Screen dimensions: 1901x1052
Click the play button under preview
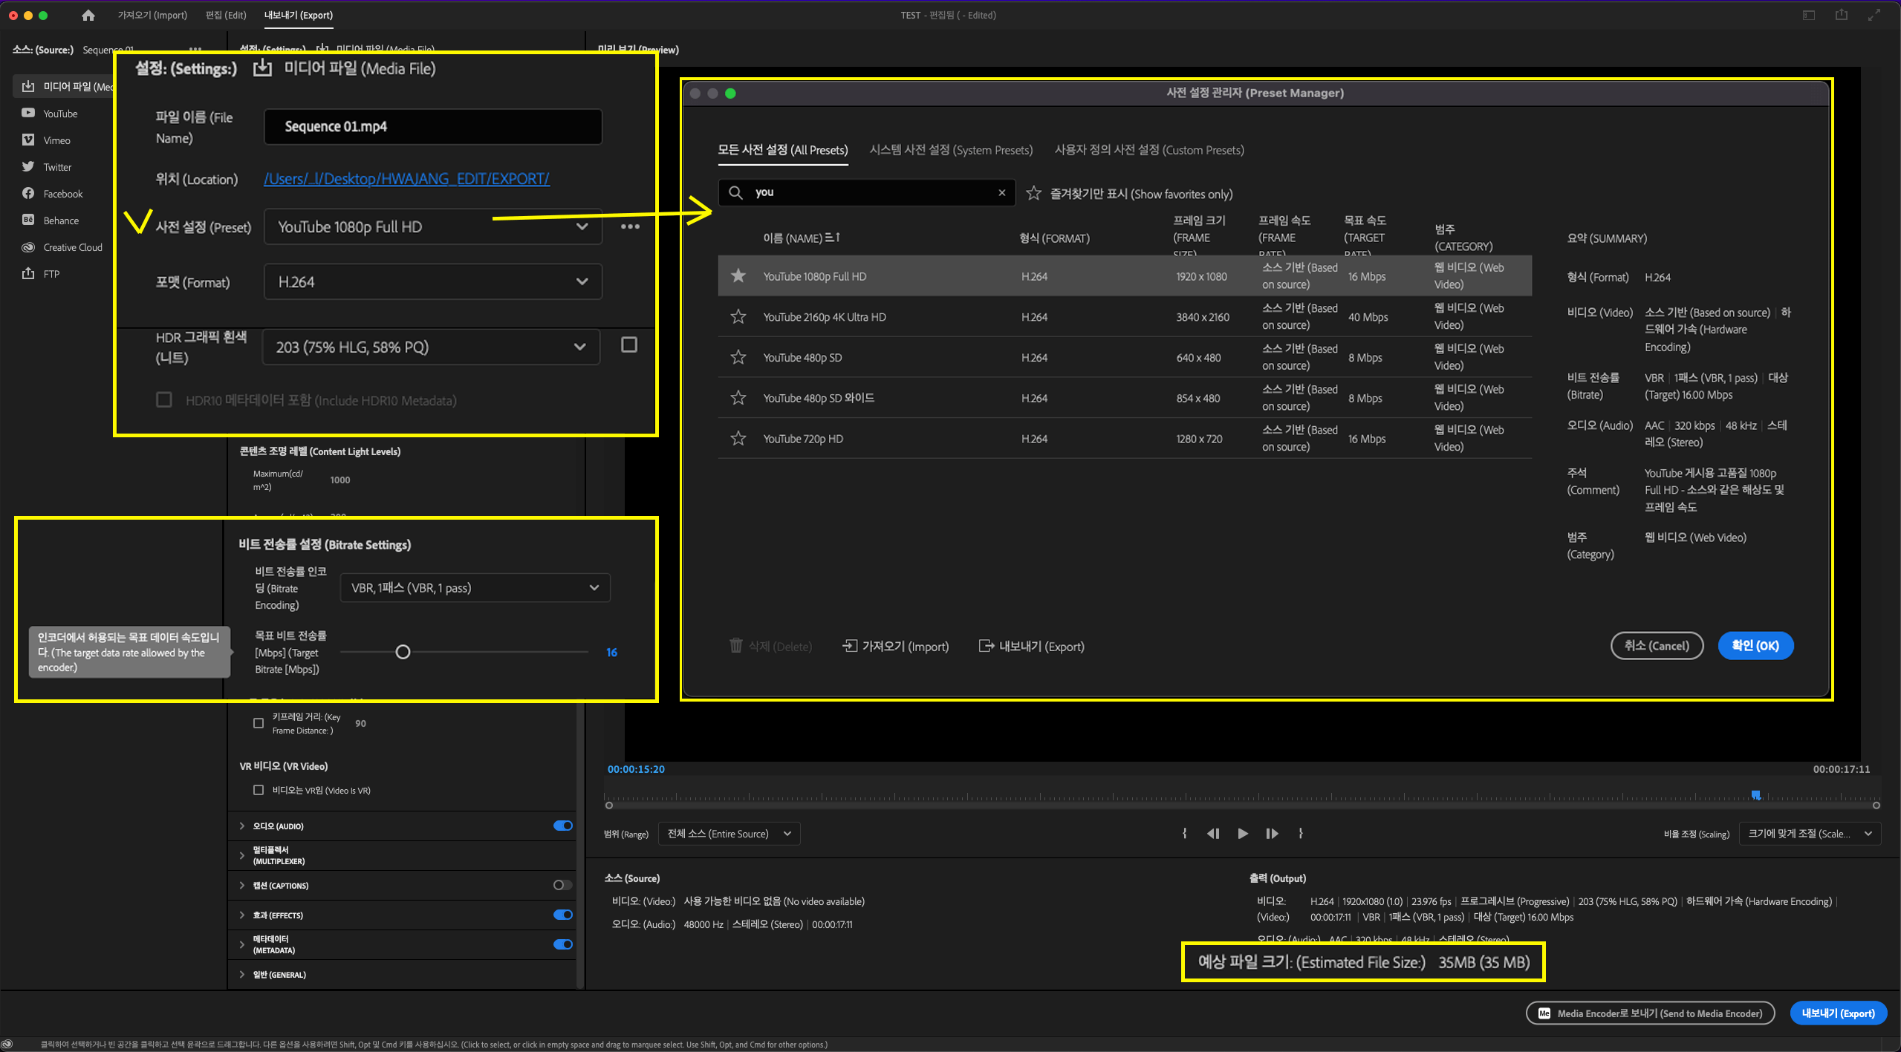point(1242,834)
